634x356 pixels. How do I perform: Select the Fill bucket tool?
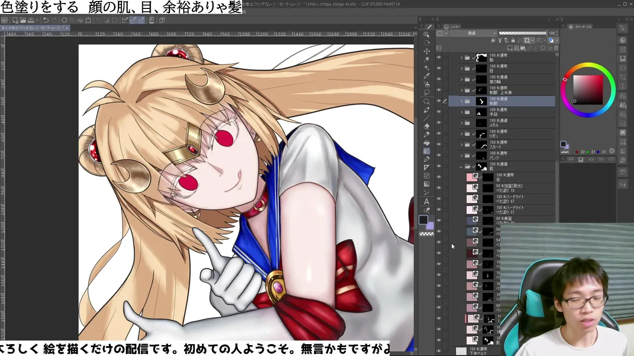point(426,143)
